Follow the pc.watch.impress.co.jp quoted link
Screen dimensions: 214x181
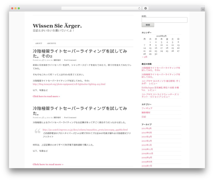tap(85, 130)
